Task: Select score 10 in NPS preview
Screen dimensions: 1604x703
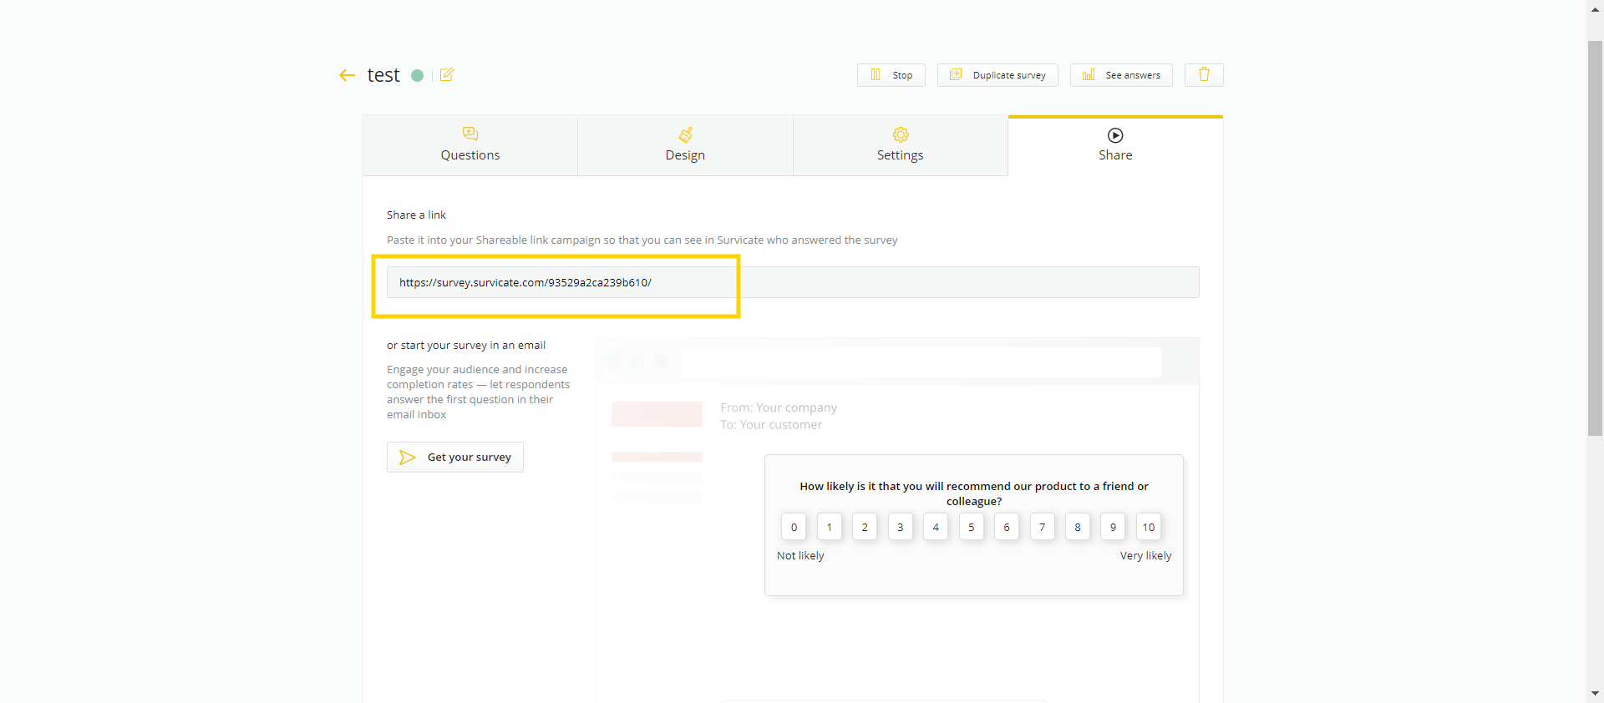Action: pyautogui.click(x=1149, y=527)
